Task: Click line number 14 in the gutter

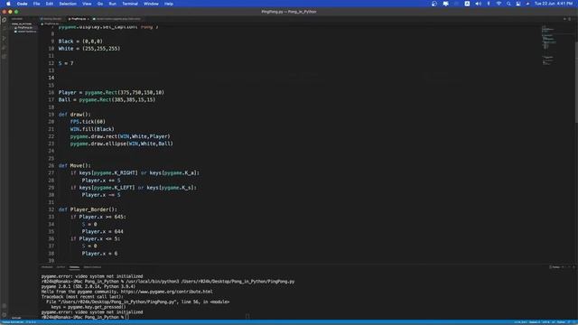Action: coord(51,78)
